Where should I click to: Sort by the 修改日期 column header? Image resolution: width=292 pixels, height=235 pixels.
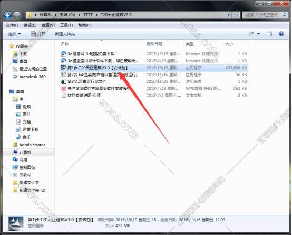pyautogui.click(x=154, y=44)
